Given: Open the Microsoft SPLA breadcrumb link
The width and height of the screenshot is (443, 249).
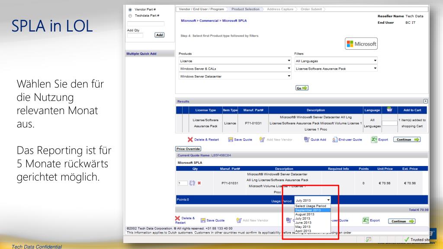Looking at the screenshot, I should coord(234,21).
